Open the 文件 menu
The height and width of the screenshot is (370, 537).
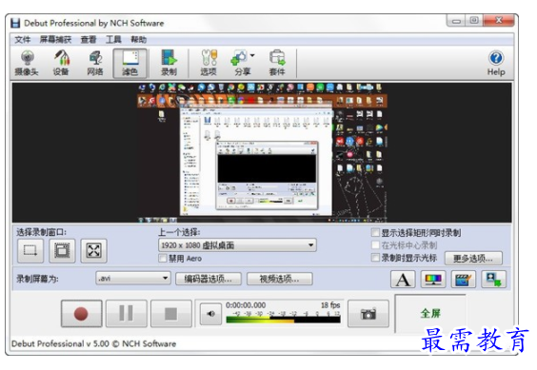[23, 40]
